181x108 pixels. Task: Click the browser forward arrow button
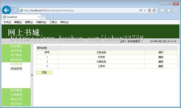(x=15, y=10)
